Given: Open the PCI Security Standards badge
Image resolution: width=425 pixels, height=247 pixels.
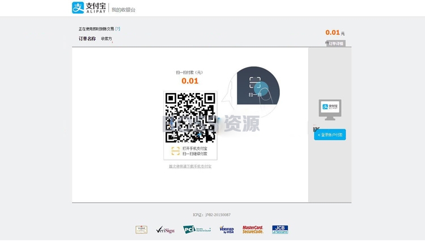Looking at the screenshot, I should point(197,229).
